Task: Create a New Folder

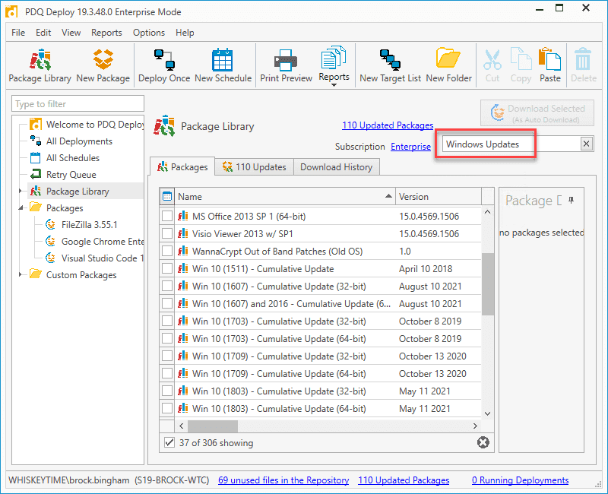Action: pyautogui.click(x=448, y=65)
